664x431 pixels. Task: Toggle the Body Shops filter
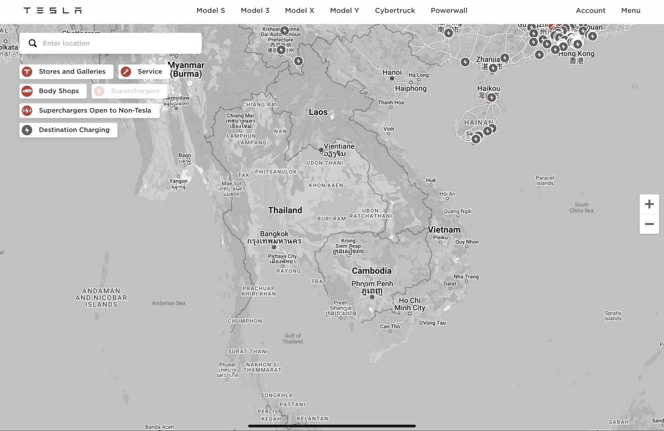point(53,91)
